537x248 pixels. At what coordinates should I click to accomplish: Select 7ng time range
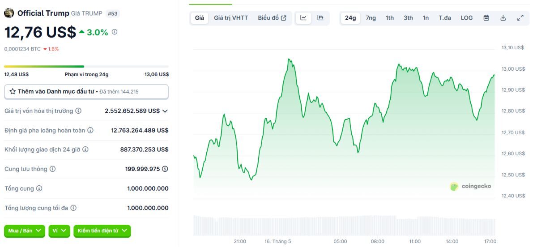(x=371, y=18)
